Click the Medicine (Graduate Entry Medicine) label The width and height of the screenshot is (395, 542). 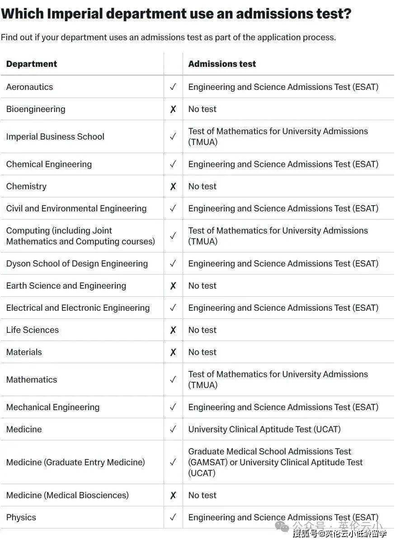point(75,462)
